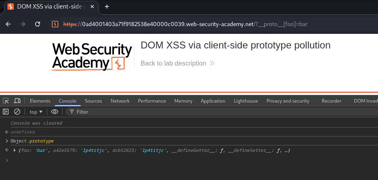Open the Application tab
The width and height of the screenshot is (378, 180).
(213, 101)
